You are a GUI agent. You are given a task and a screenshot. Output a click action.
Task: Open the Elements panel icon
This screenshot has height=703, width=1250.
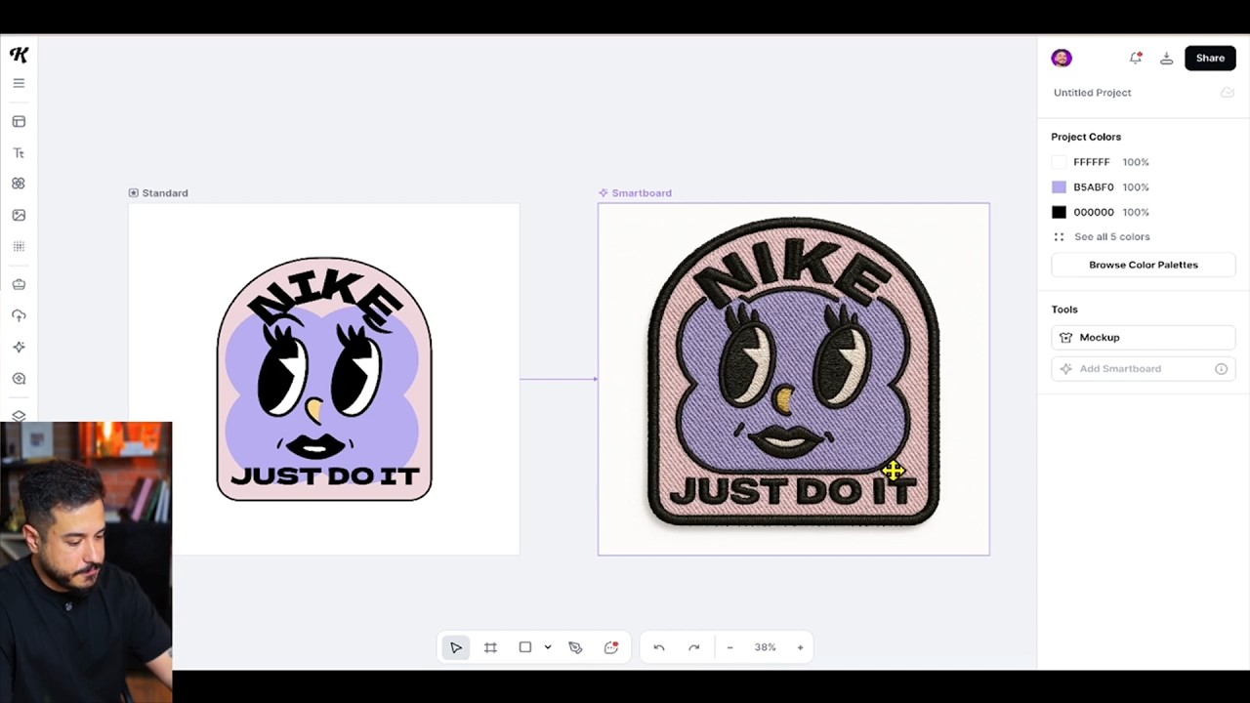[x=19, y=184]
